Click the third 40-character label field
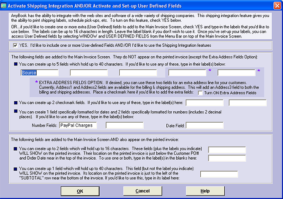Image resolution: width=283 pixels, height=199 pixels. click(x=138, y=72)
